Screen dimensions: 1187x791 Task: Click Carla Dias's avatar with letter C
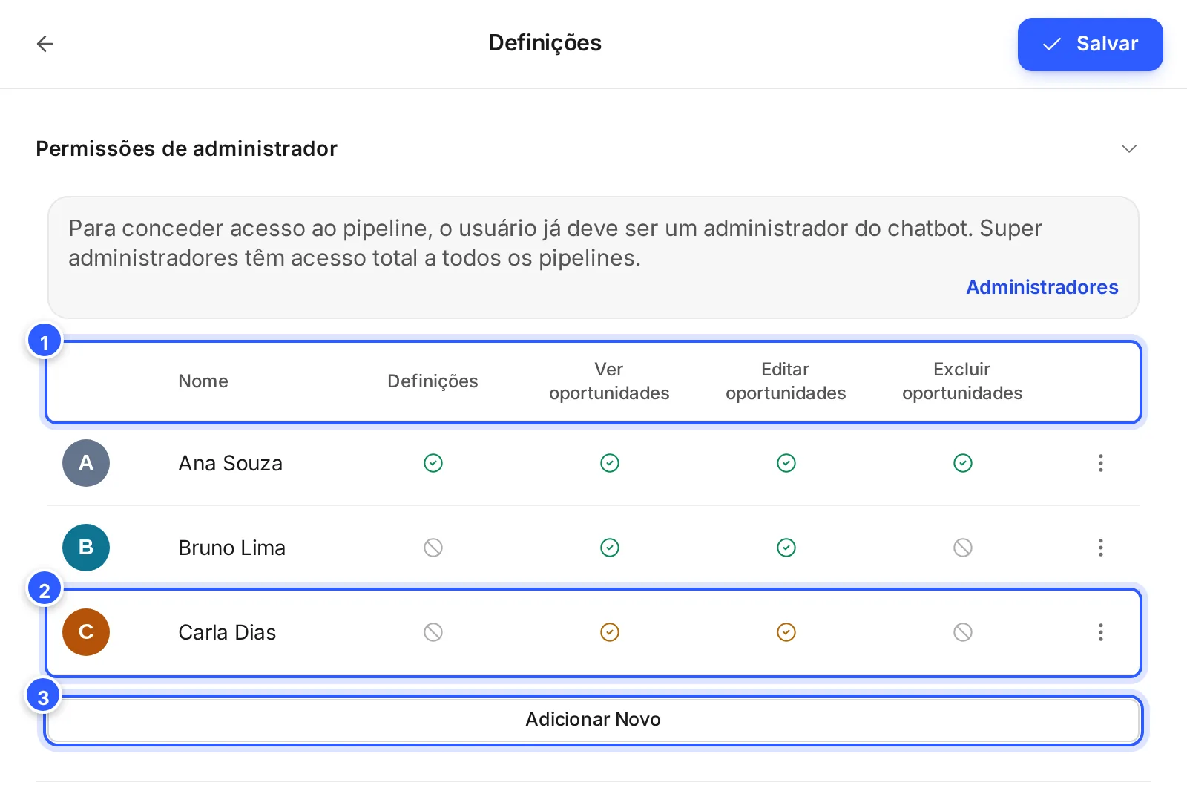click(x=86, y=632)
